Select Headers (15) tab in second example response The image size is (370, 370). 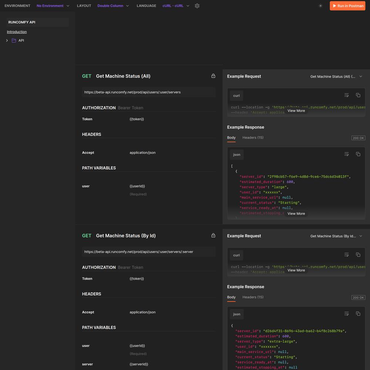tap(253, 297)
